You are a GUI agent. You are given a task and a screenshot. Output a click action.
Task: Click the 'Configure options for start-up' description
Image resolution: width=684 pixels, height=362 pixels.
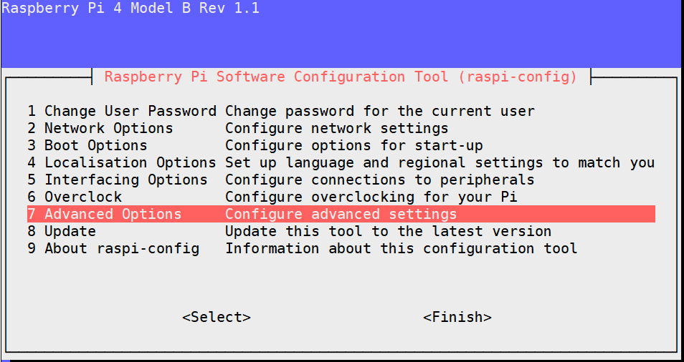[354, 145]
